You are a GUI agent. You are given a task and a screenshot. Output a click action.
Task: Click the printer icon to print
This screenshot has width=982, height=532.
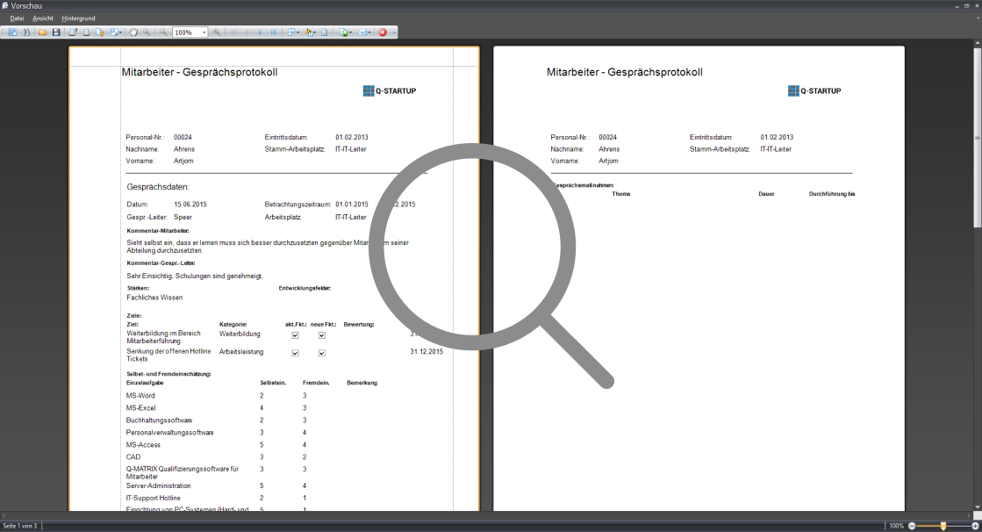pos(86,32)
